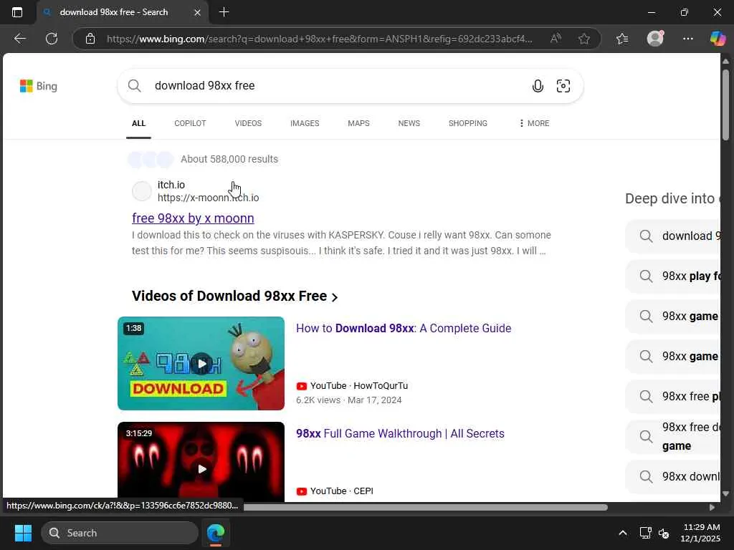The height and width of the screenshot is (550, 734).
Task: Show hidden tray icons chevron
Action: coord(623,533)
